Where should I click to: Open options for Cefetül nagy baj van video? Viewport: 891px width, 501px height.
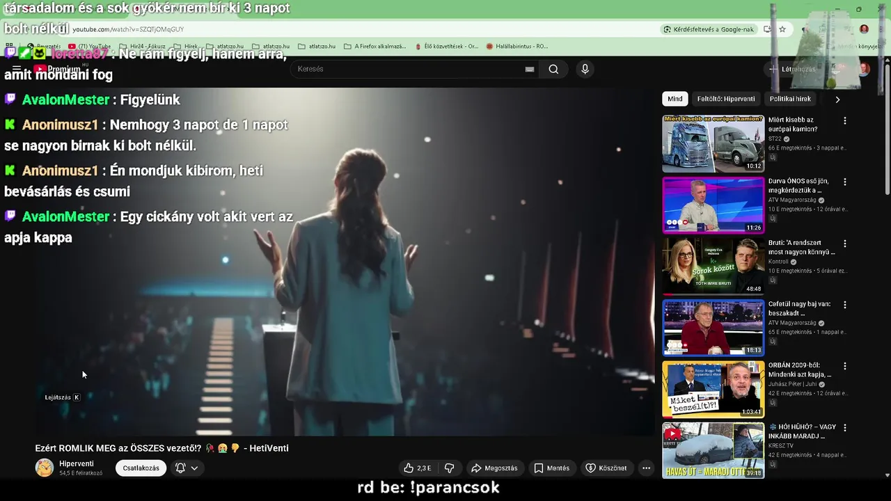click(x=845, y=305)
